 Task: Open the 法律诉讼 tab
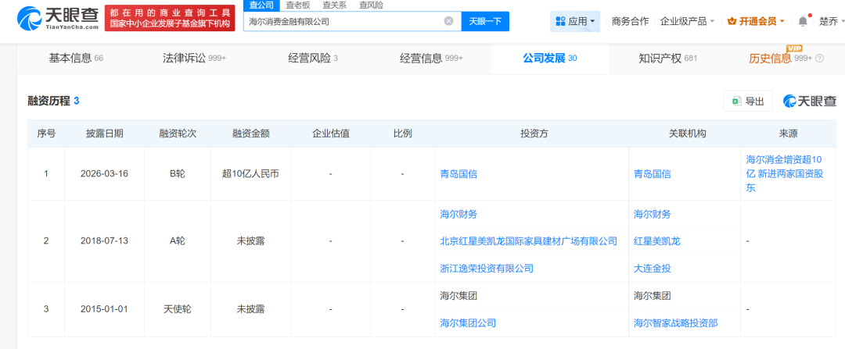tap(195, 59)
